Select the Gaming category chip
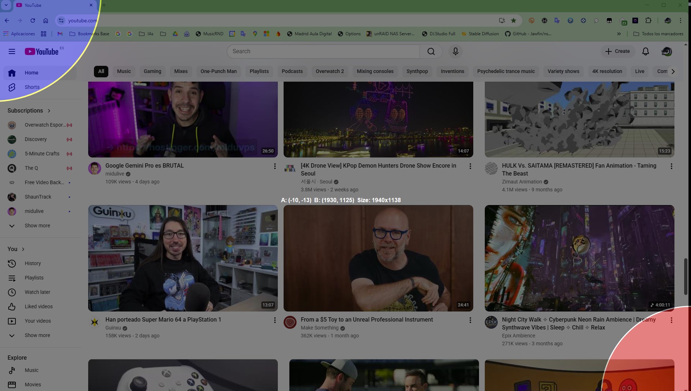 click(x=152, y=71)
